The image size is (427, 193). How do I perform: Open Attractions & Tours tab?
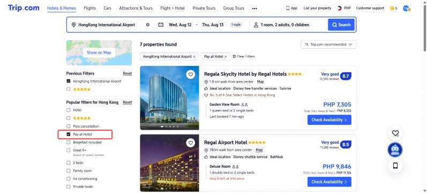point(136,8)
